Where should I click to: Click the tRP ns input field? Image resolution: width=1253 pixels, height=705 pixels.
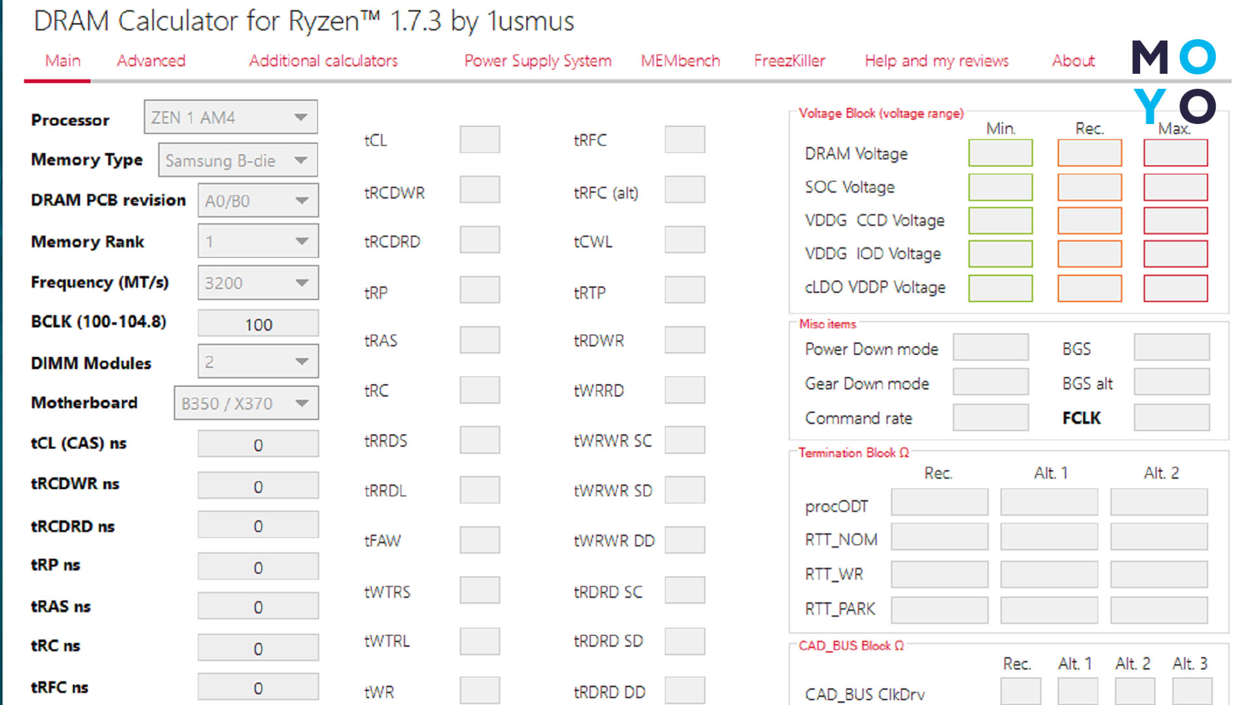point(258,567)
